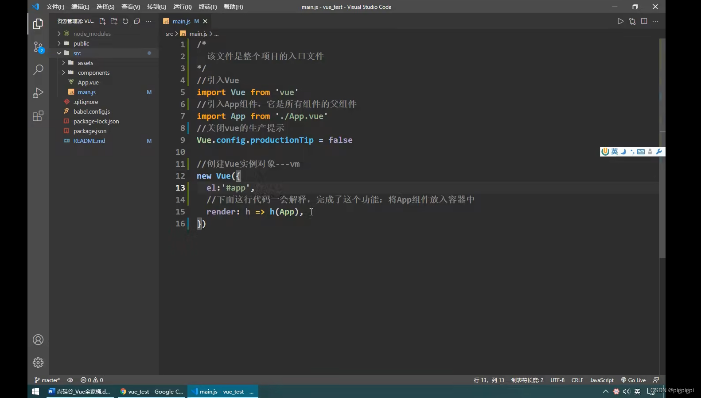Open Source Control view with badge 2
This screenshot has width=701, height=398.
38,47
